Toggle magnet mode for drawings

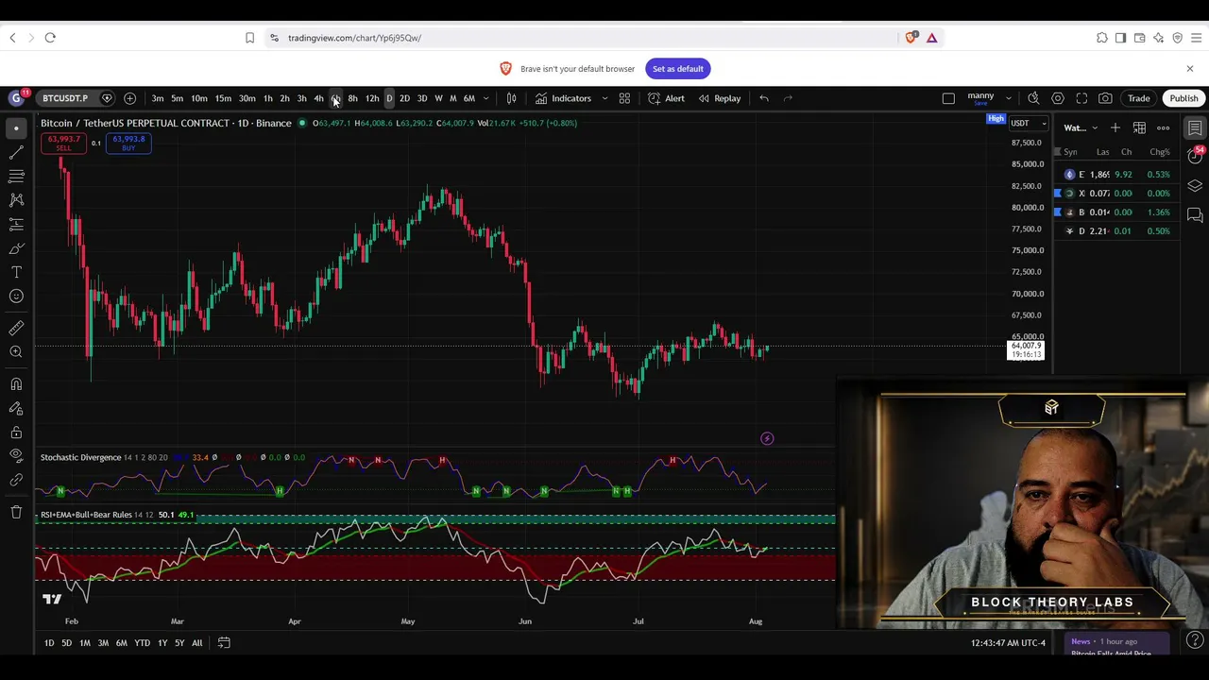point(16,384)
